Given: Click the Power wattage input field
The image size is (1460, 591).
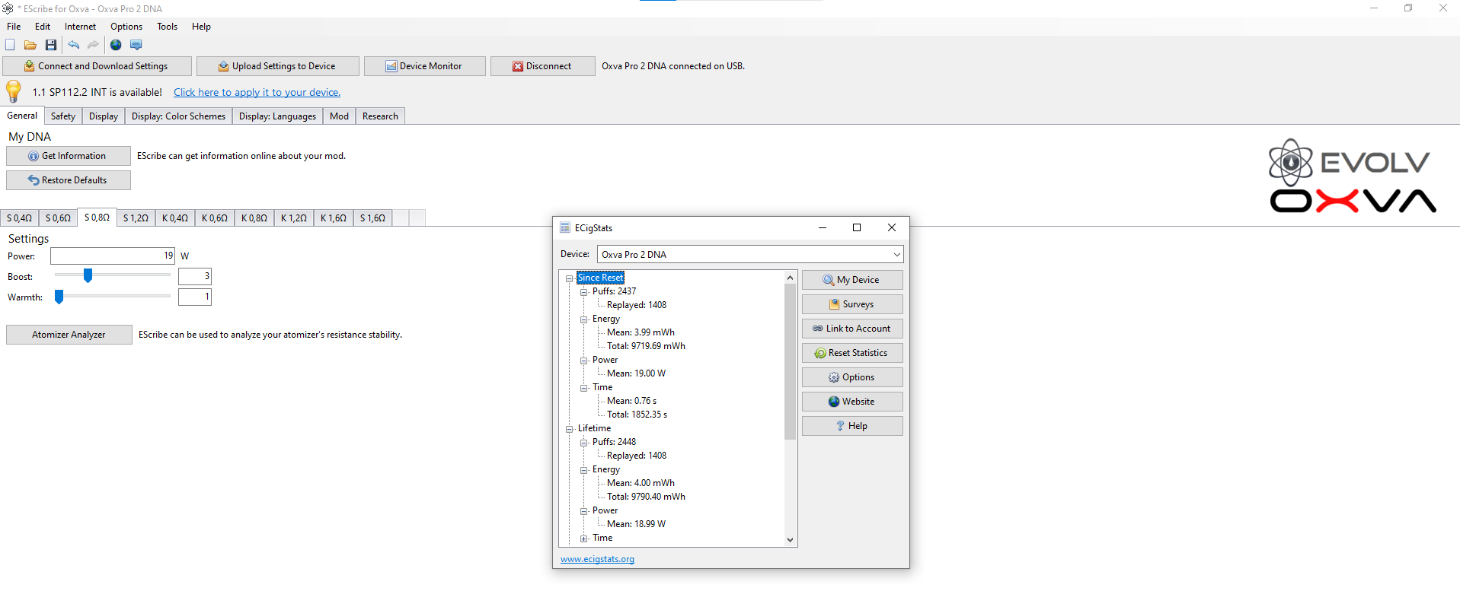Looking at the screenshot, I should [x=113, y=256].
